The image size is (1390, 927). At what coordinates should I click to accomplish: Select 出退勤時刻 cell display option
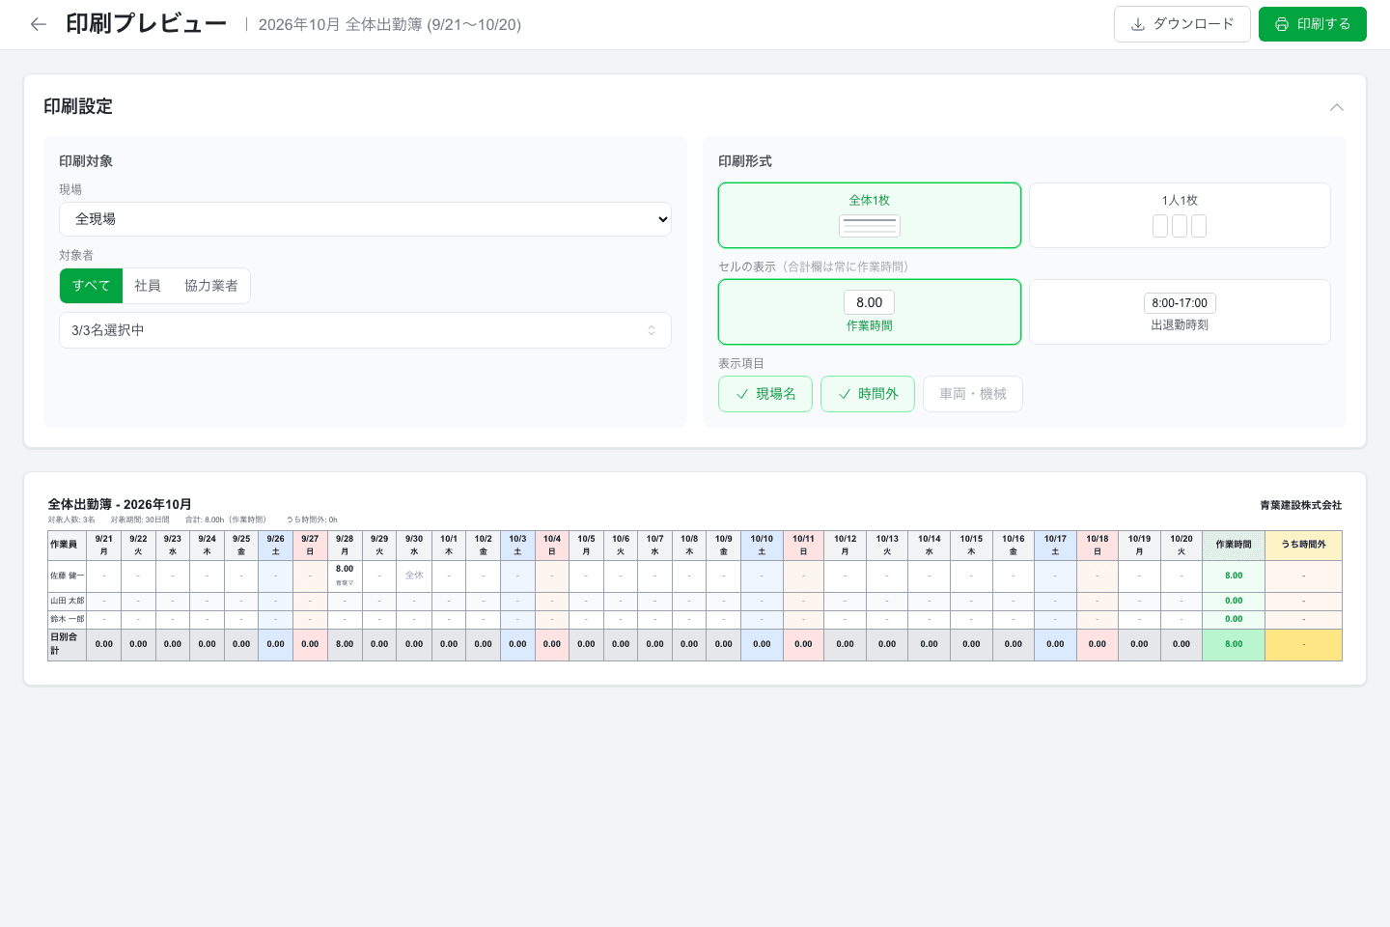pos(1180,312)
